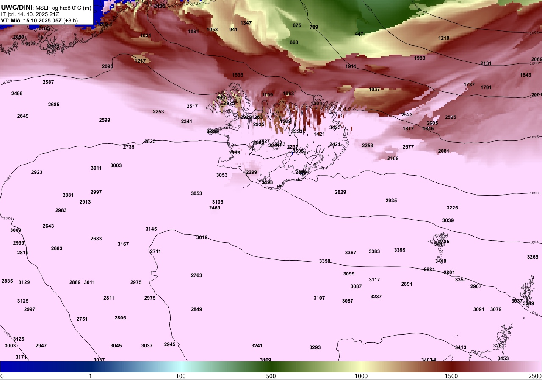Click the freezing level value 3265
The width and height of the screenshot is (542, 380).
(533, 257)
